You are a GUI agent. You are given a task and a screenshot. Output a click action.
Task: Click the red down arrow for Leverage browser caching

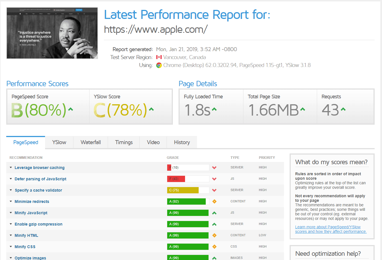click(x=214, y=167)
